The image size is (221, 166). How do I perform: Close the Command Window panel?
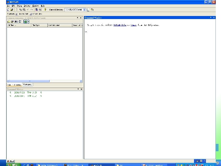coord(214,18)
